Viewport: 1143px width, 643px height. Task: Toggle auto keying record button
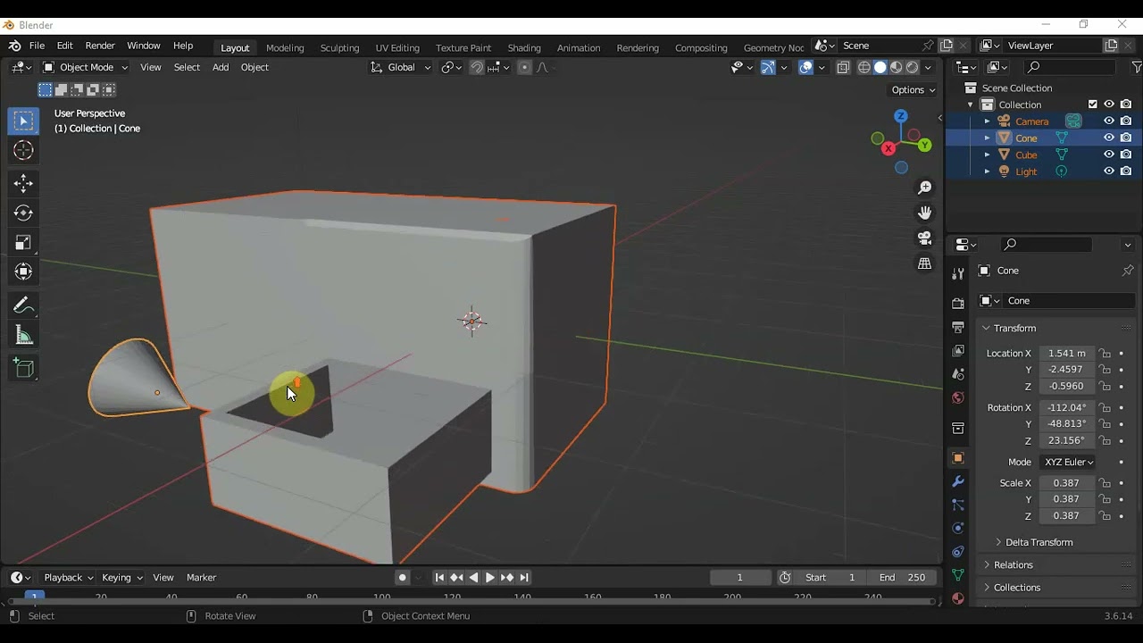click(x=403, y=578)
